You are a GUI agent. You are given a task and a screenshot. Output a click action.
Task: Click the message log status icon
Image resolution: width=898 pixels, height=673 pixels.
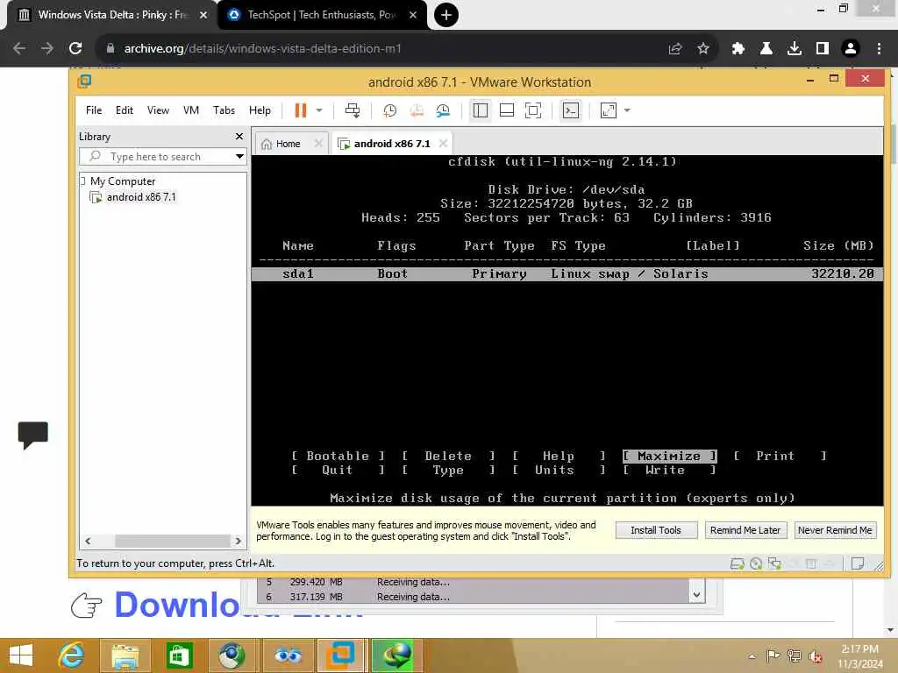point(858,563)
